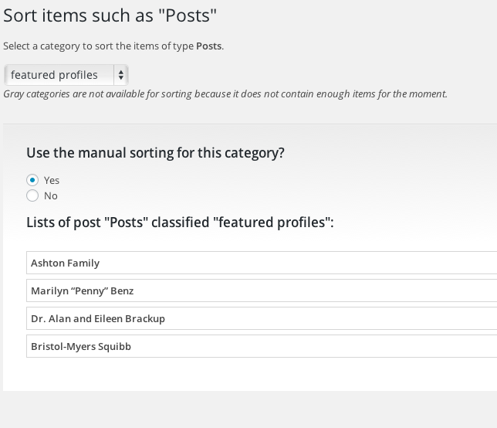Click bold "Posts" word in description
The image size is (497, 428).
(208, 46)
